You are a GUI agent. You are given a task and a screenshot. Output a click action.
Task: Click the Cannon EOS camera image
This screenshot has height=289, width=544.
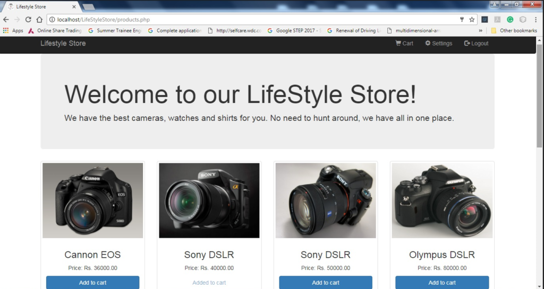click(92, 200)
